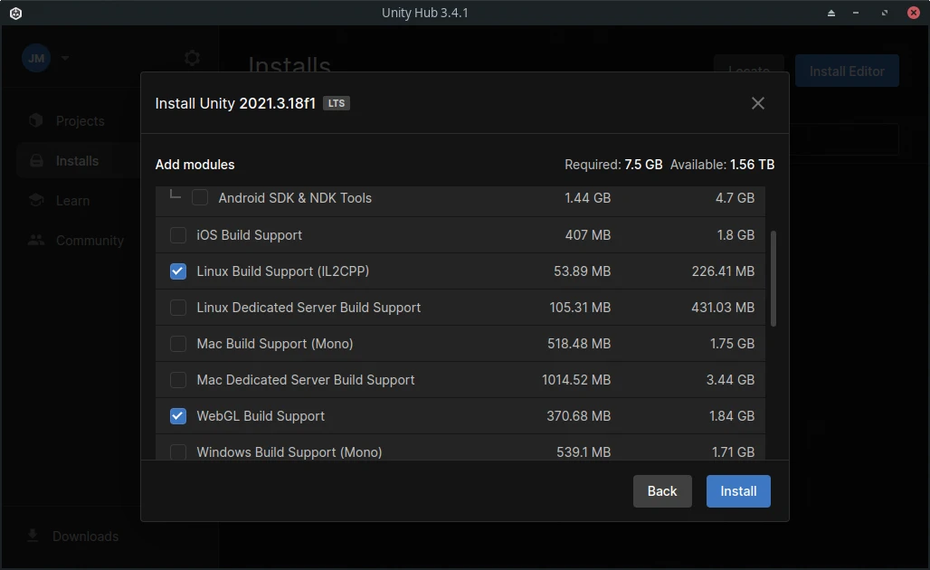This screenshot has height=570, width=930.
Task: Click 'Windows Build Support (Mono)' label
Action: click(x=289, y=452)
